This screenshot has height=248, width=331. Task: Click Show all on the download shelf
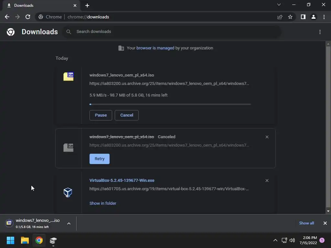click(x=306, y=223)
